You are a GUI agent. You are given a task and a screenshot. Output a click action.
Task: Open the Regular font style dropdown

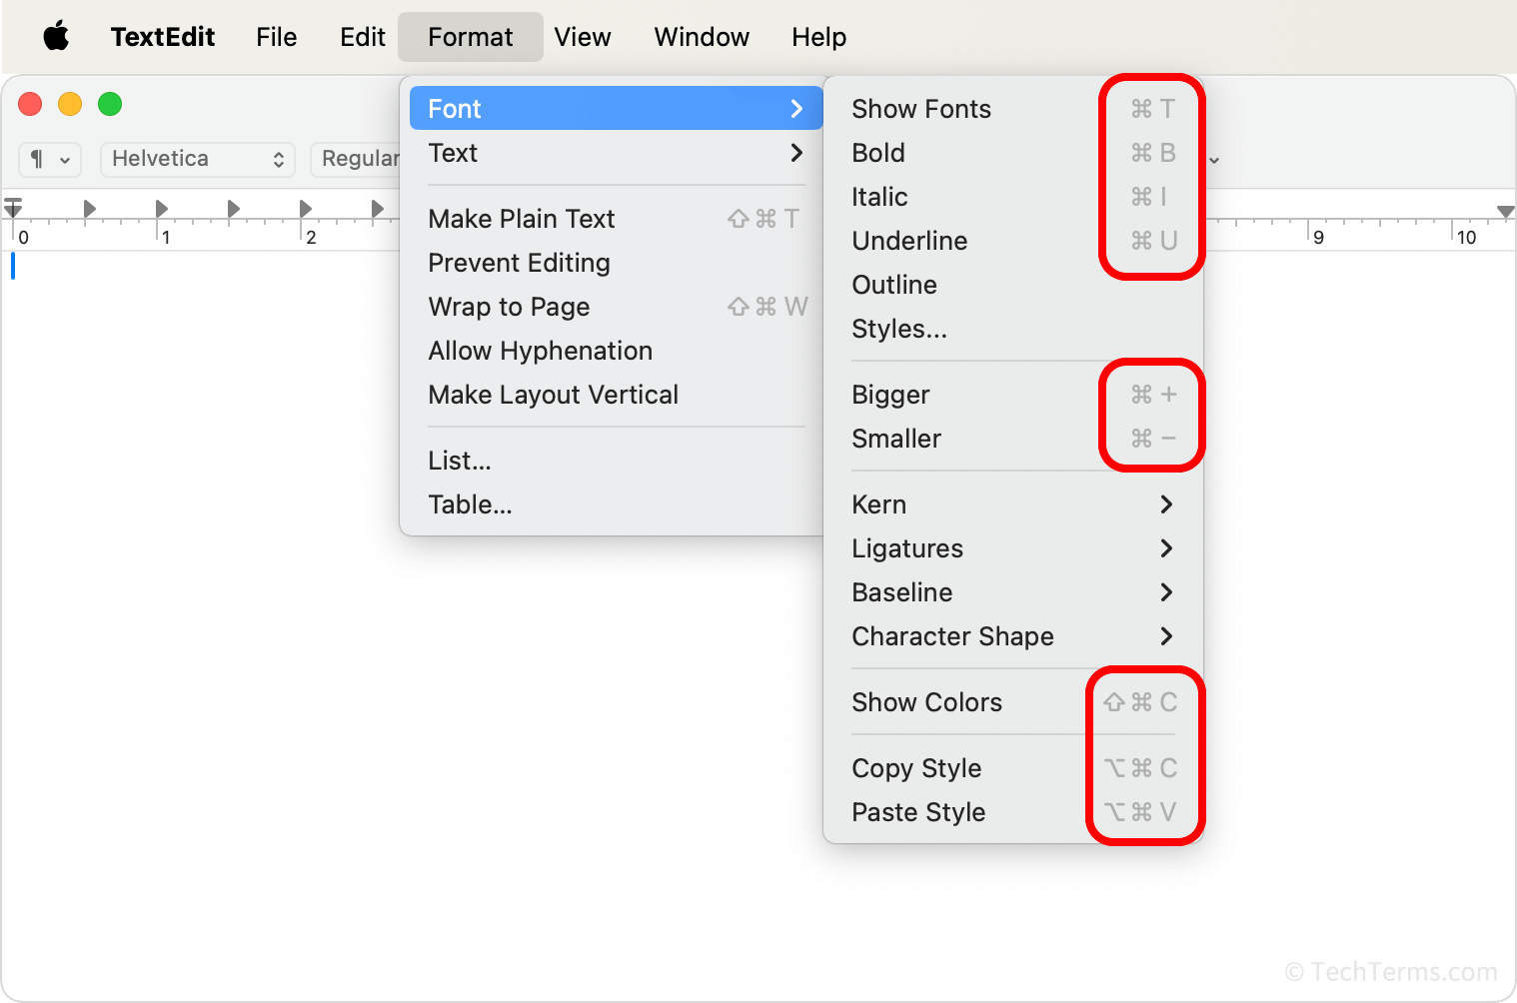click(x=360, y=159)
